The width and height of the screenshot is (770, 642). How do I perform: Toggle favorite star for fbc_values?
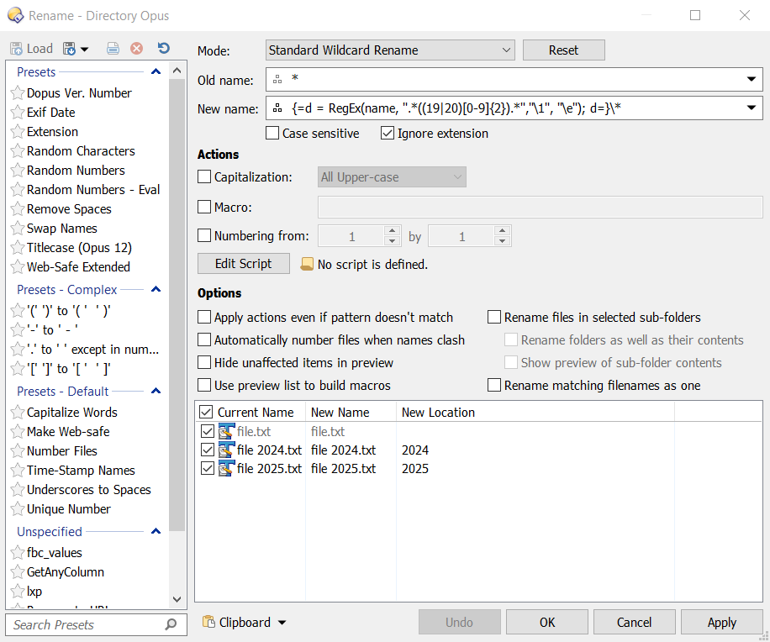(x=18, y=553)
